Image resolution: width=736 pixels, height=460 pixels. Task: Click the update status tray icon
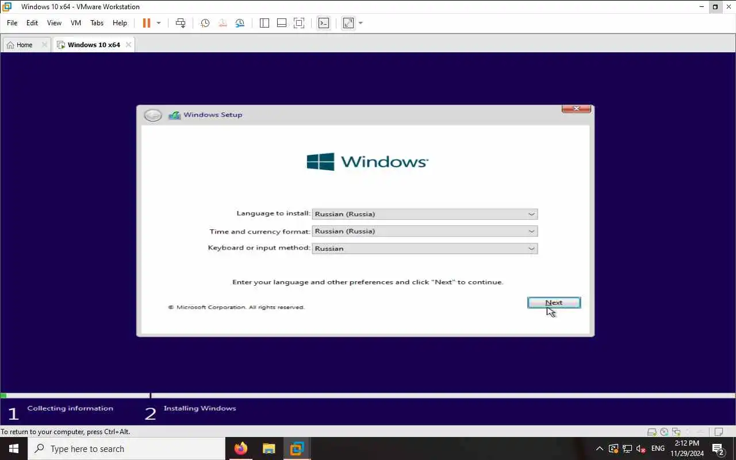614,448
